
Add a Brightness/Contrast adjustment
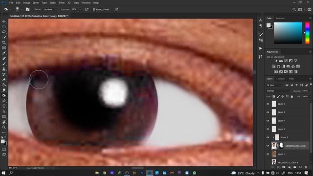click(276, 61)
